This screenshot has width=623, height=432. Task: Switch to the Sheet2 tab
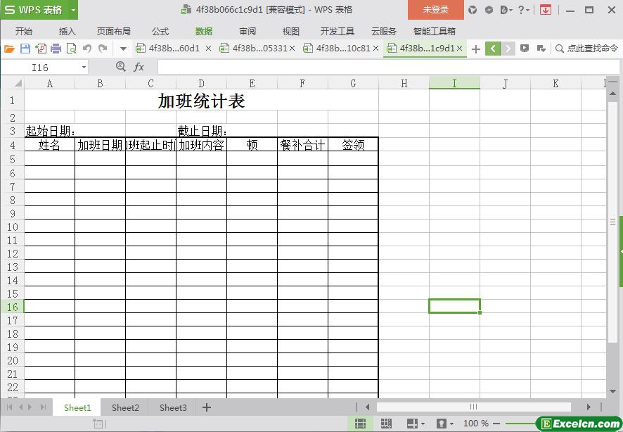[125, 407]
